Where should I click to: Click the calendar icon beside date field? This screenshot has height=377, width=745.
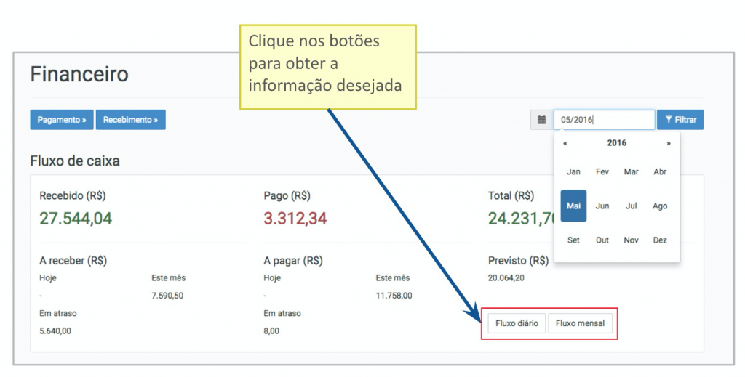[x=541, y=120]
